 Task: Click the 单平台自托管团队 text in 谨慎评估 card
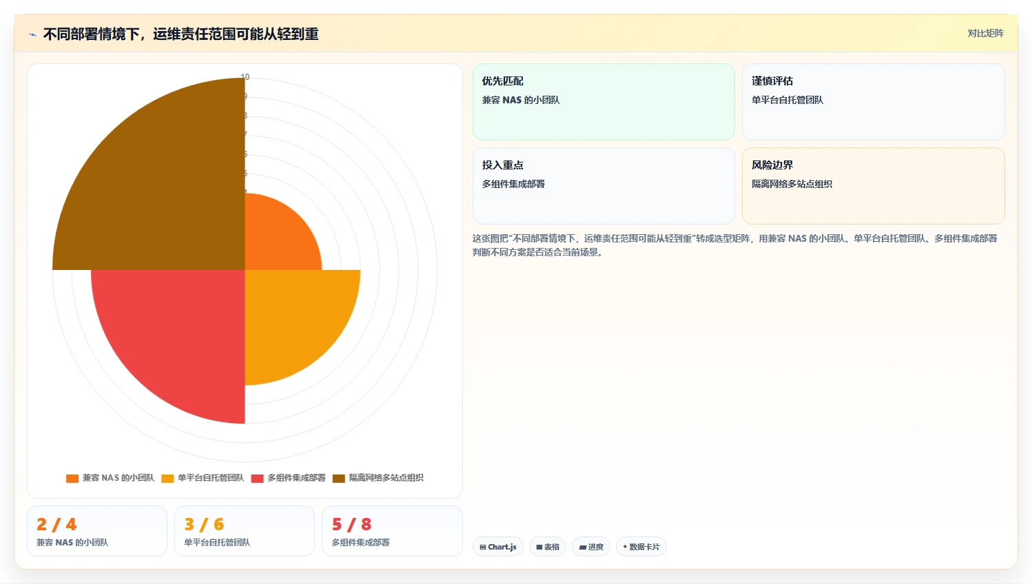click(x=787, y=100)
